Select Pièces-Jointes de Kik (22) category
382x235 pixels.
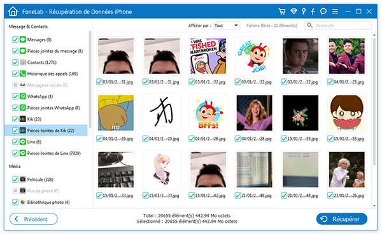(46, 131)
